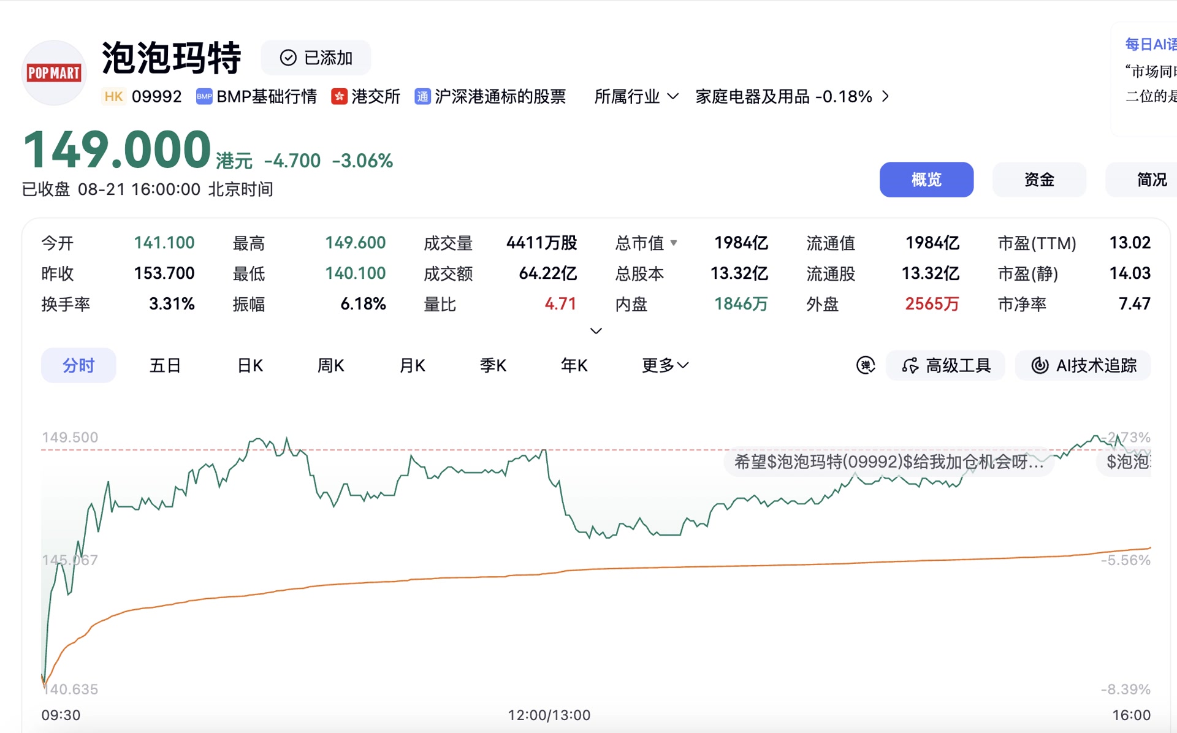Select the 分时 chart tab
Image resolution: width=1177 pixels, height=733 pixels.
click(78, 365)
